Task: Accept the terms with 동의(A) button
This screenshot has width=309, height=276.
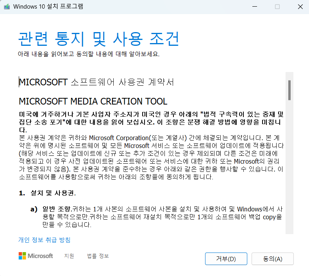Action: (273, 259)
